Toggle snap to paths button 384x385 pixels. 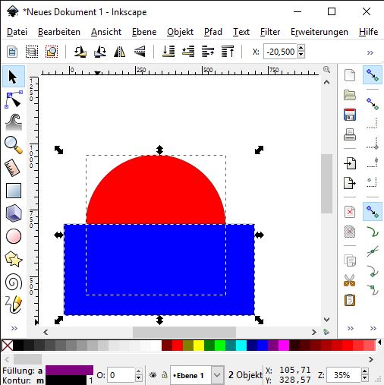click(x=373, y=232)
